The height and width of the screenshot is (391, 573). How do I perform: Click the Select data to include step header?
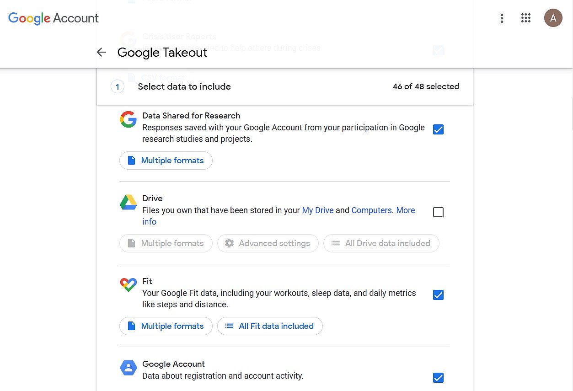click(285, 86)
